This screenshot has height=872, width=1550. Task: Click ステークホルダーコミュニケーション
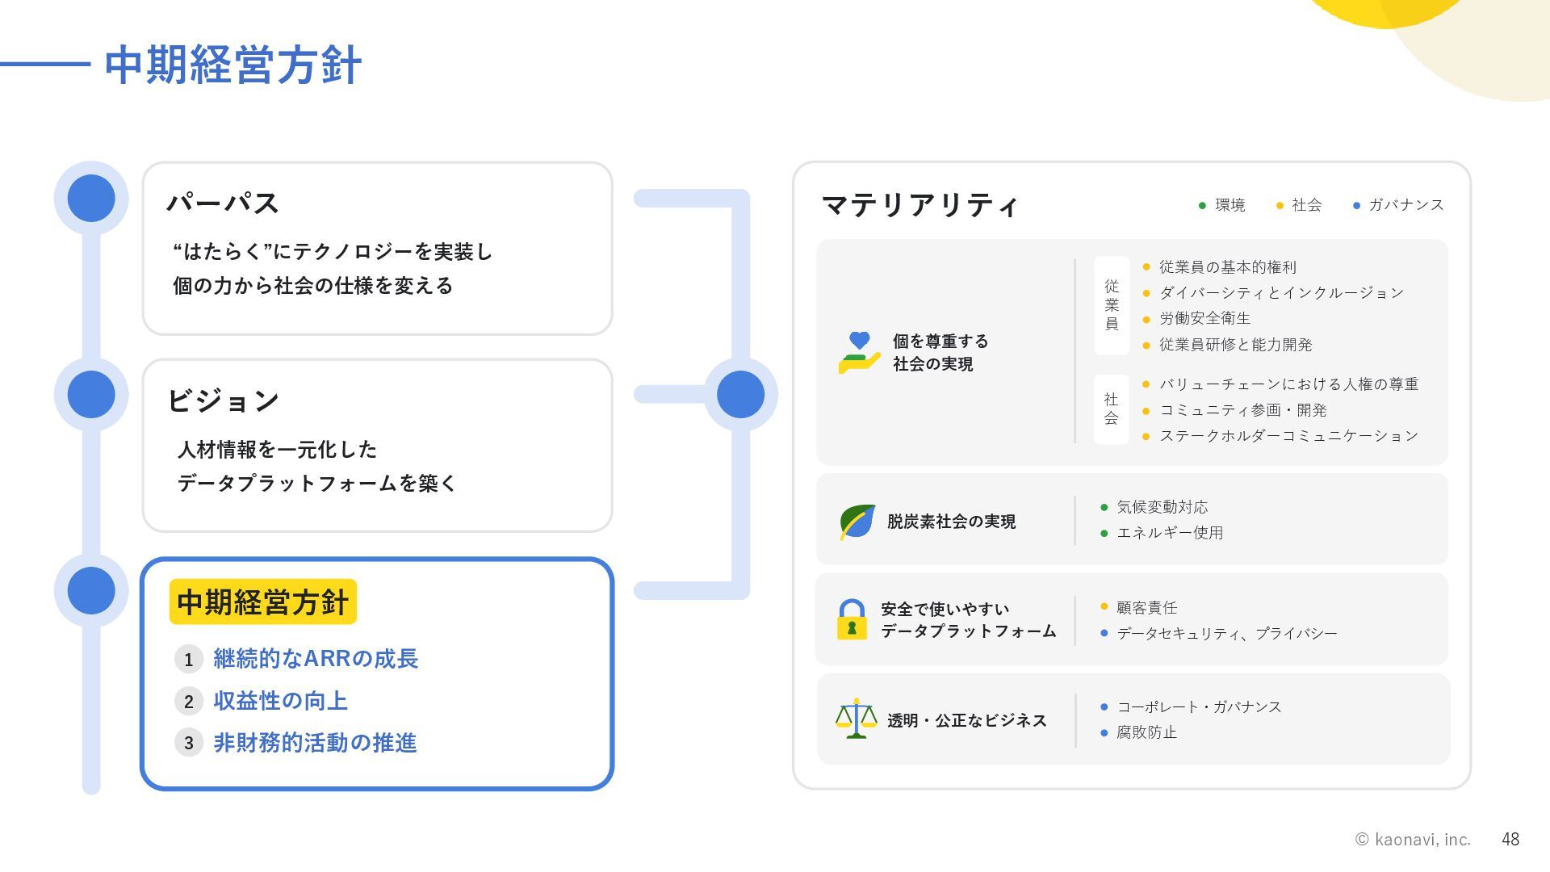click(x=1289, y=436)
